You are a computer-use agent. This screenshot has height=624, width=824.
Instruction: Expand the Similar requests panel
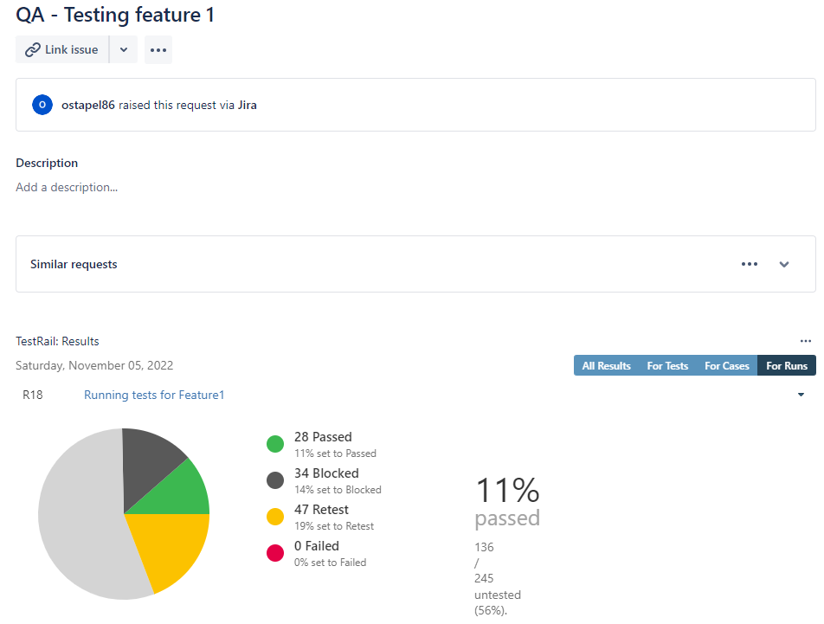click(x=784, y=264)
